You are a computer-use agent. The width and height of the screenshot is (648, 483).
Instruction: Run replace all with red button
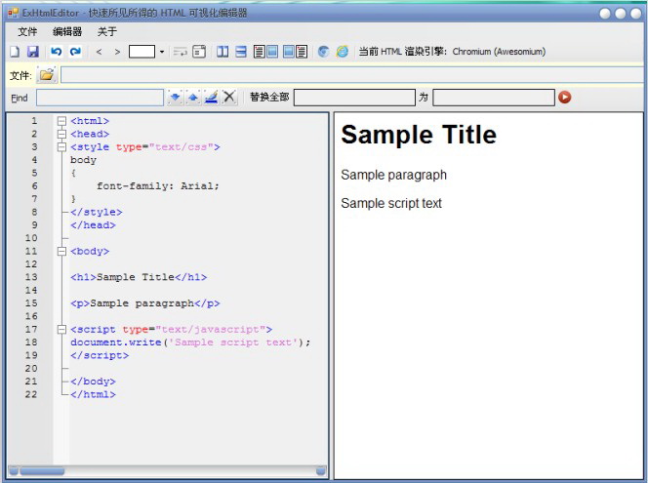pyautogui.click(x=565, y=98)
